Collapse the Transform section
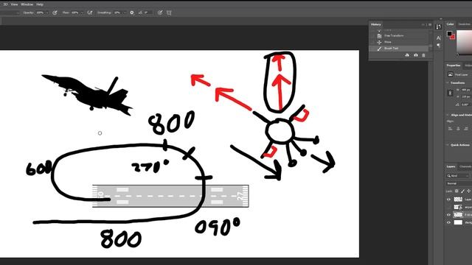Image resolution: width=472 pixels, height=265 pixels. pos(448,82)
